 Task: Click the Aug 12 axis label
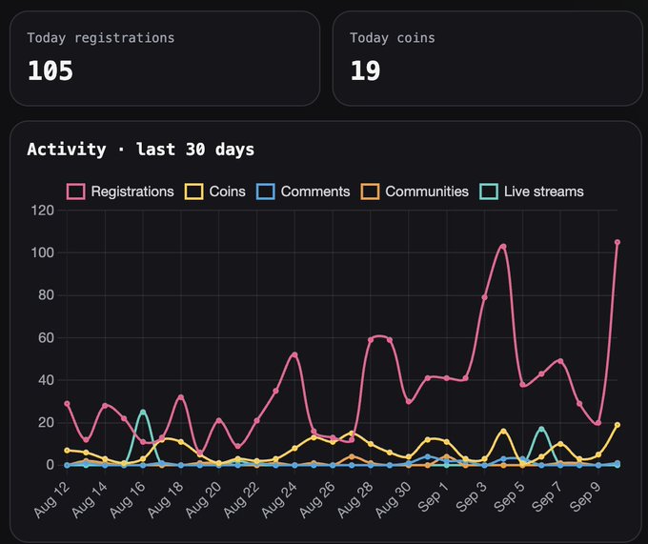[52, 498]
